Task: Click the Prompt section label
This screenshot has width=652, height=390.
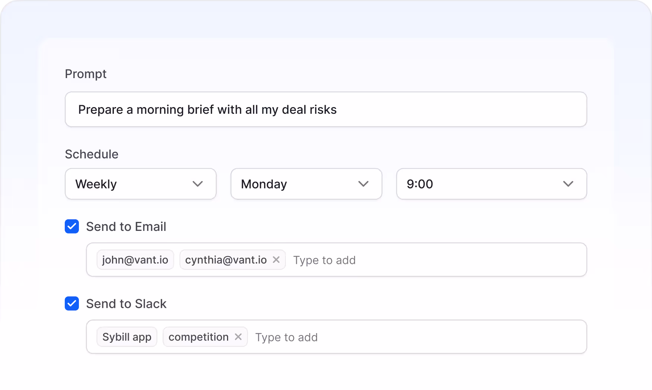Action: 86,74
